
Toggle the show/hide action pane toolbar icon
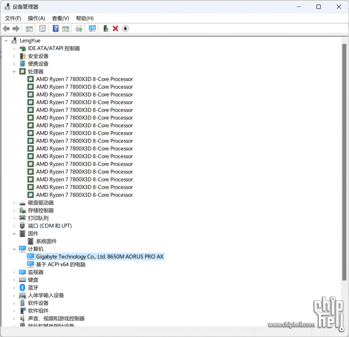coord(66,29)
